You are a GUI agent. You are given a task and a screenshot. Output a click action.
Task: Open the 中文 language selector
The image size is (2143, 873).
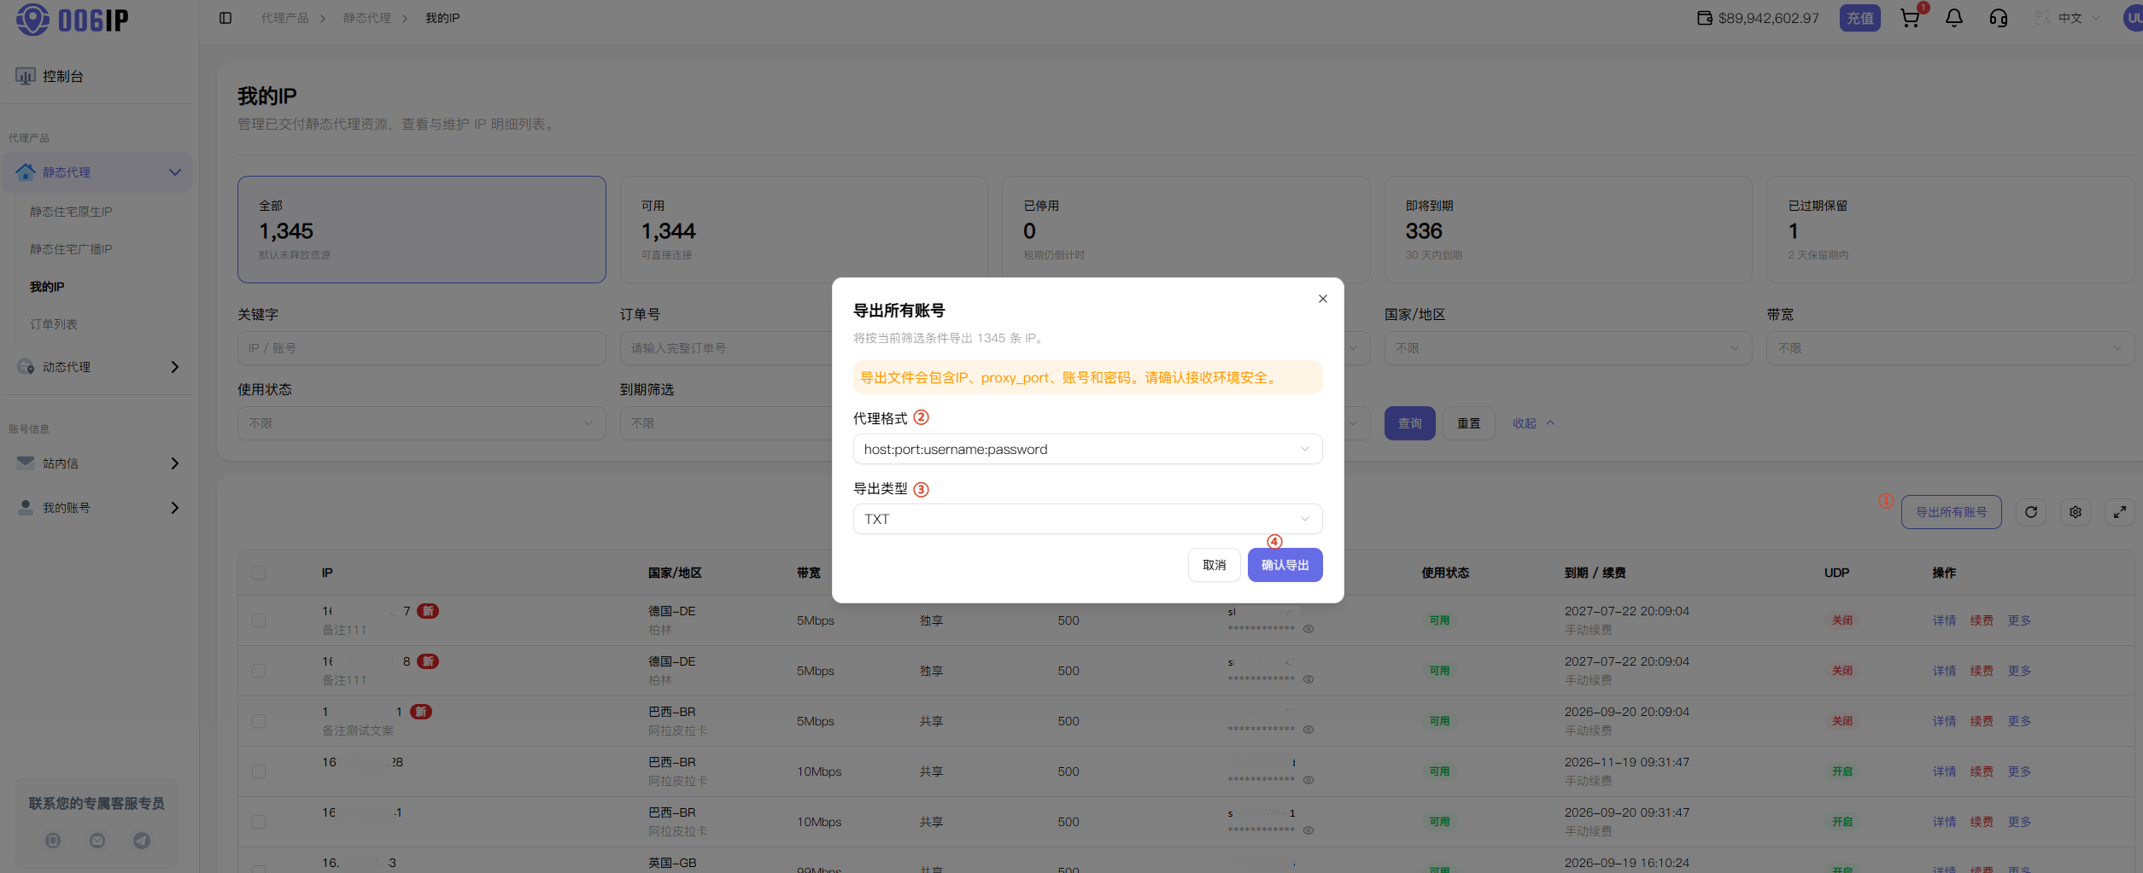point(2069,18)
